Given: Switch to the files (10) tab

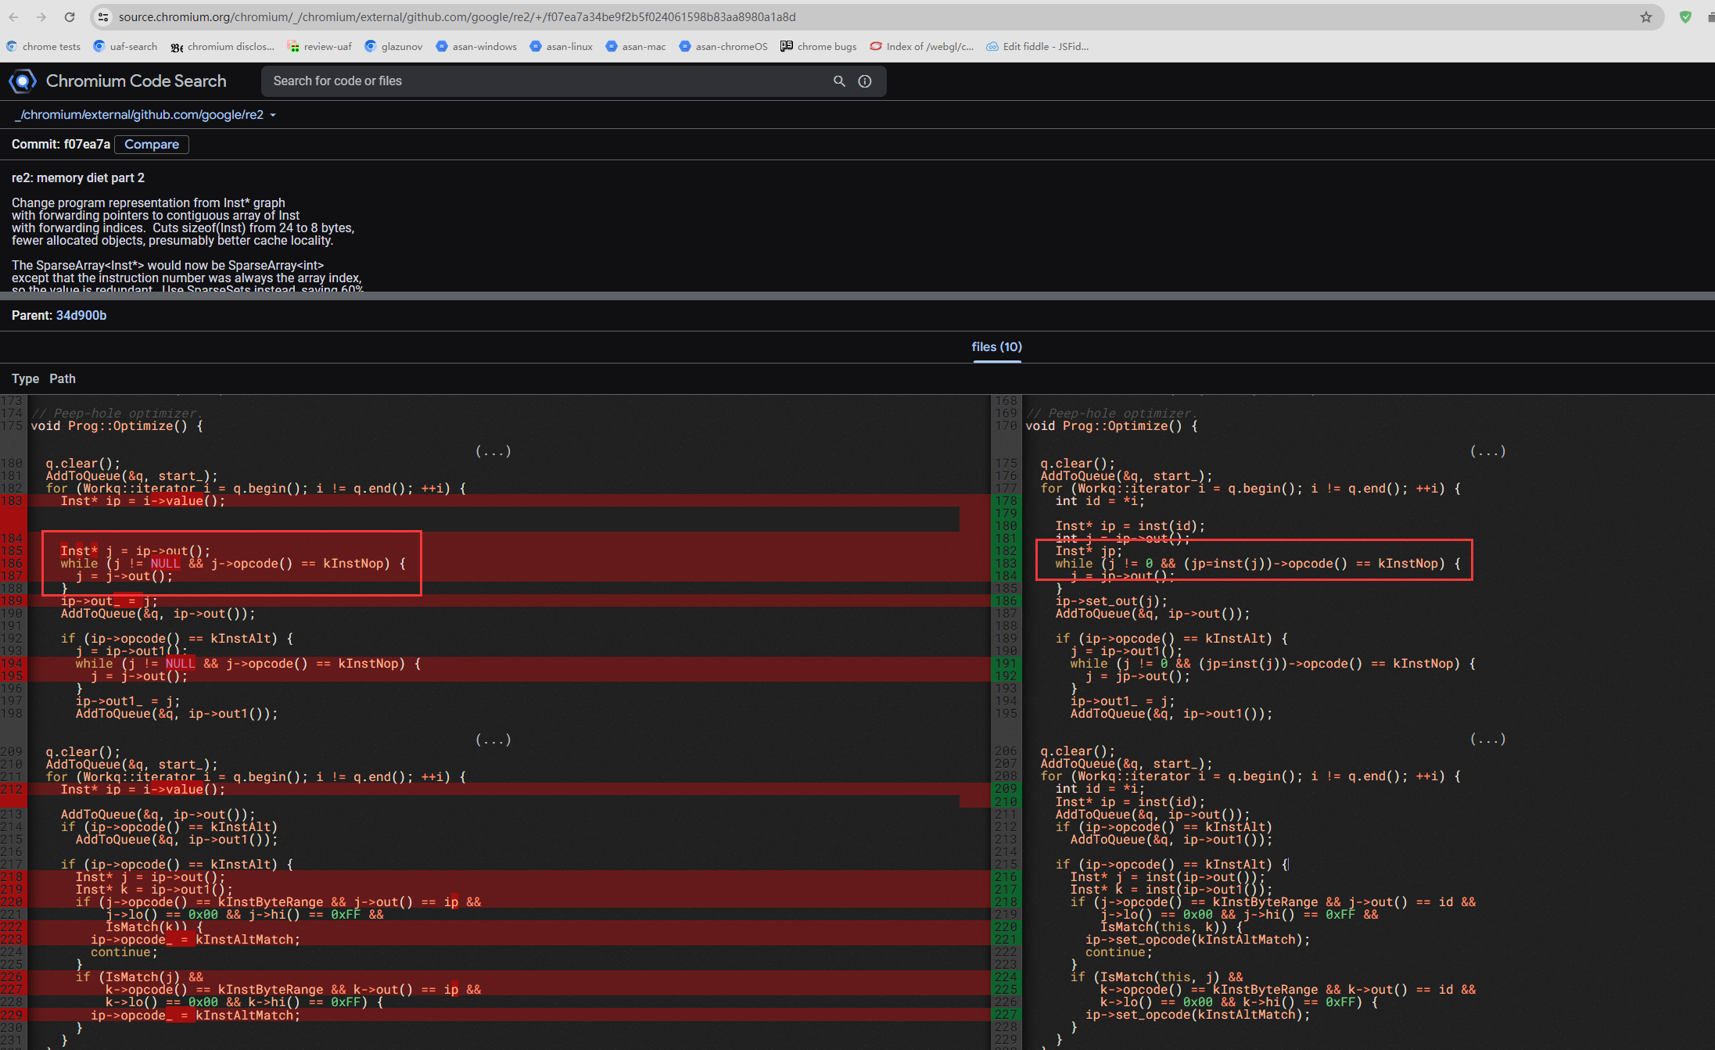Looking at the screenshot, I should click(996, 346).
